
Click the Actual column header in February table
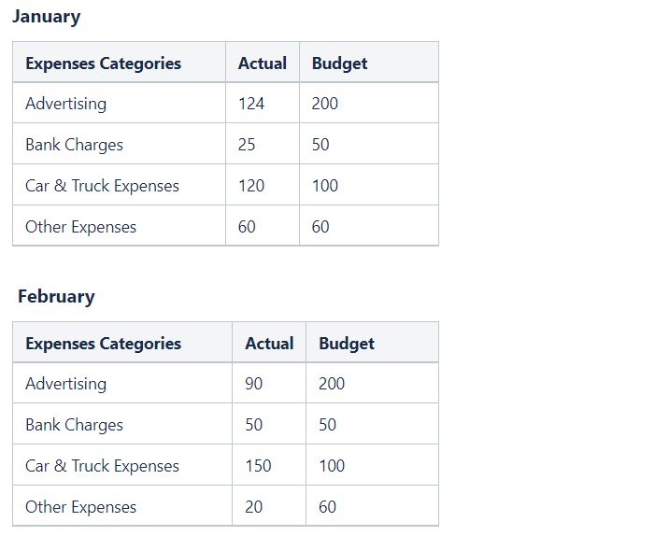pos(269,344)
